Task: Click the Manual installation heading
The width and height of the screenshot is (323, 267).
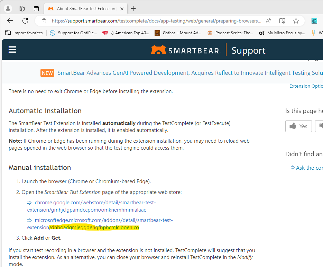Action: [40, 168]
